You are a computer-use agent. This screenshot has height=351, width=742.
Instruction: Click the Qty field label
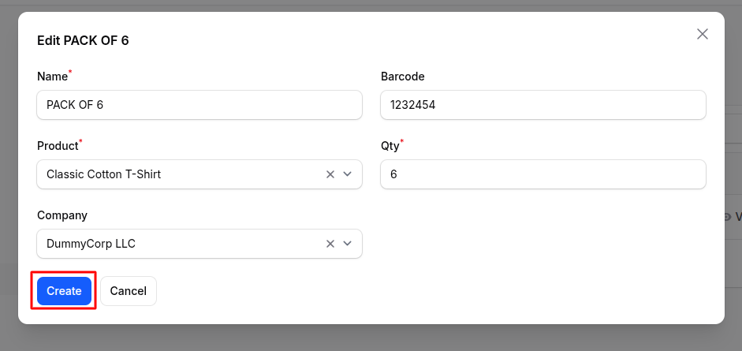point(390,146)
